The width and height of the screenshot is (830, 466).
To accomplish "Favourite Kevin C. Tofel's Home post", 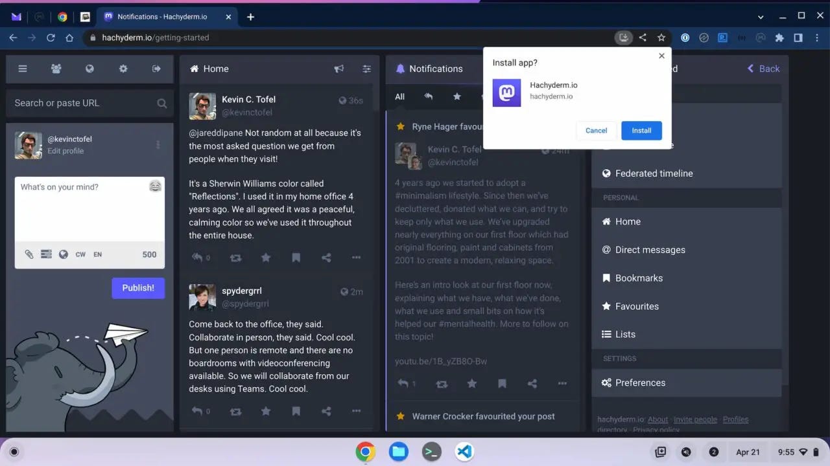I will coord(266,258).
